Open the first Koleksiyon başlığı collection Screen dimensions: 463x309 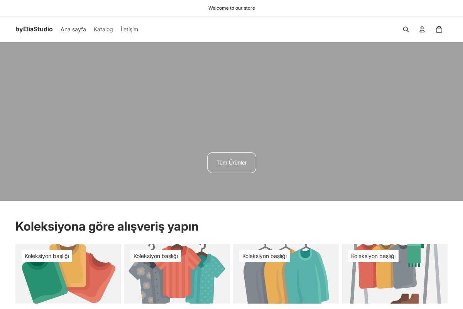47,256
